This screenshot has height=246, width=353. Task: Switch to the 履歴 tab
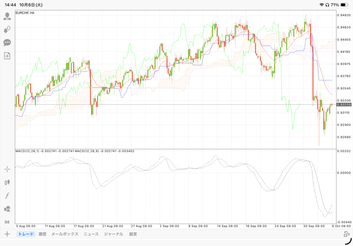click(42, 234)
